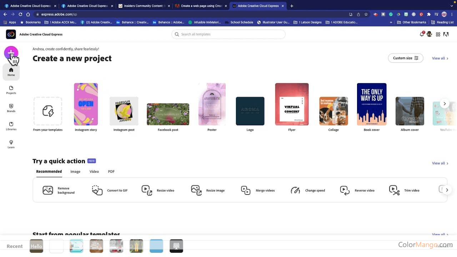Select the Book cover template thumbnail
This screenshot has width=457, height=257.
coord(372,104)
